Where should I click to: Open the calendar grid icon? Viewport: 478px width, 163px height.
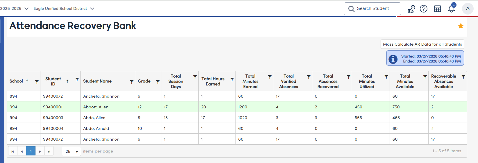pyautogui.click(x=438, y=9)
